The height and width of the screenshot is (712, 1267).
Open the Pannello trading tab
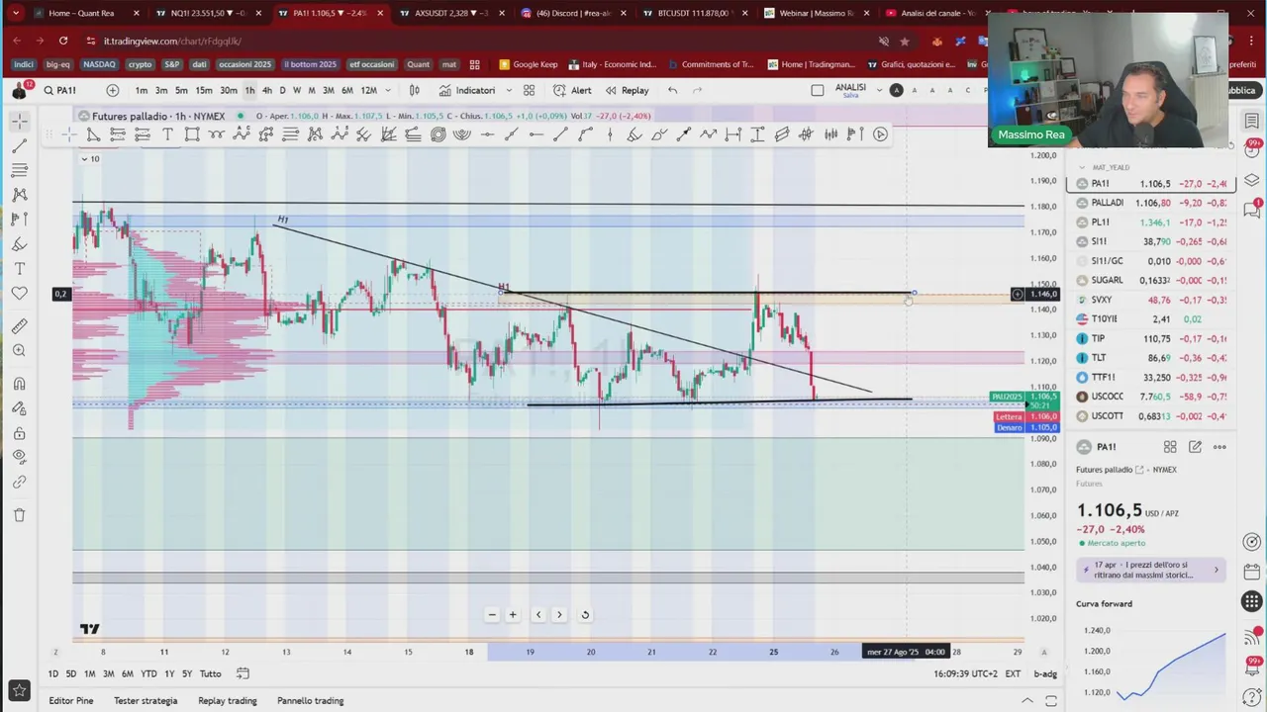point(311,701)
